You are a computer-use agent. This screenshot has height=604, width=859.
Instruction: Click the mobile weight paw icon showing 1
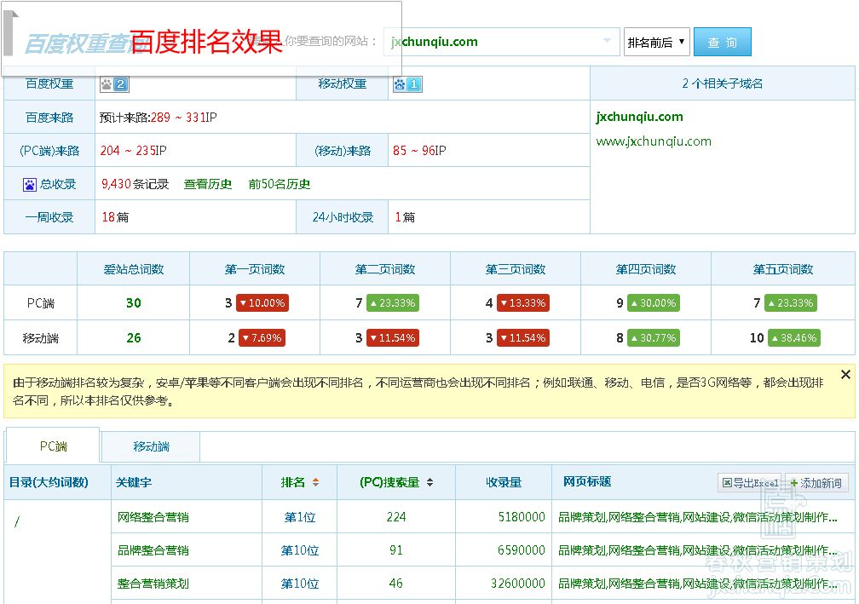[x=407, y=84]
